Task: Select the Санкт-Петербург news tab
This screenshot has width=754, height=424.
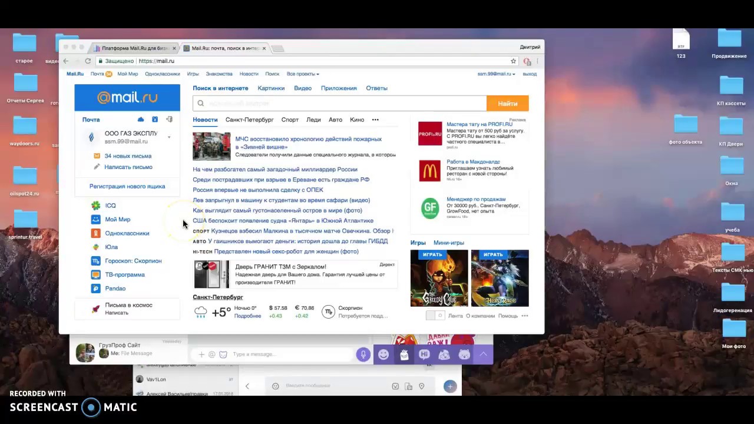Action: click(249, 120)
